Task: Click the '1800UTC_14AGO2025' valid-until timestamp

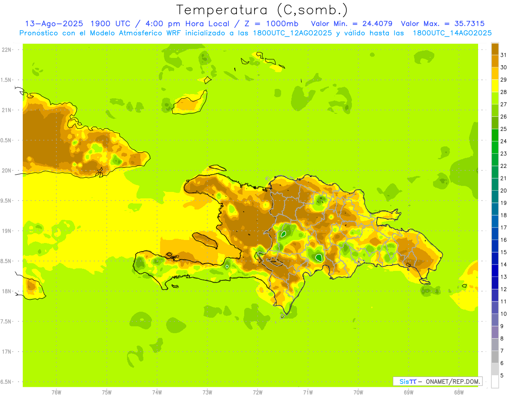Action: coord(452,33)
